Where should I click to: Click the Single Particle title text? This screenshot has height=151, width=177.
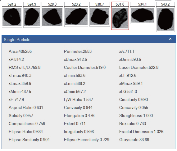coord(17,40)
